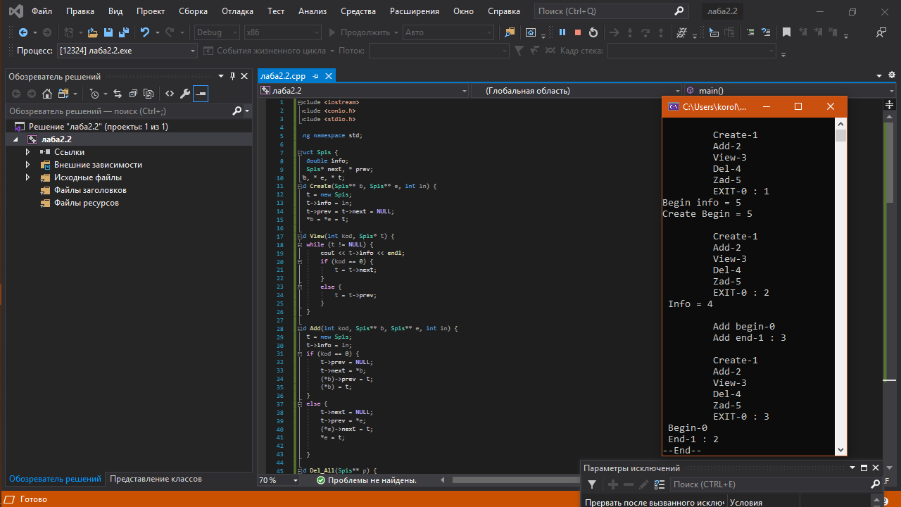Click the exception settings filter funnel icon
901x507 pixels.
[592, 484]
